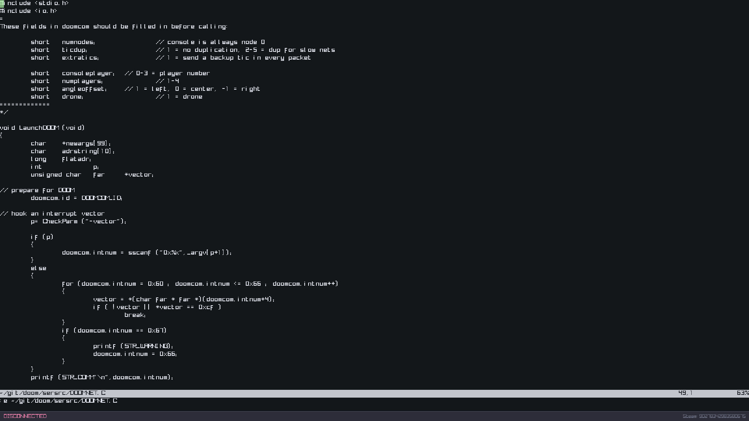This screenshot has height=421, width=749.
Task: Click the 0x66 hex value in the loop condition
Action: pyautogui.click(x=253, y=283)
